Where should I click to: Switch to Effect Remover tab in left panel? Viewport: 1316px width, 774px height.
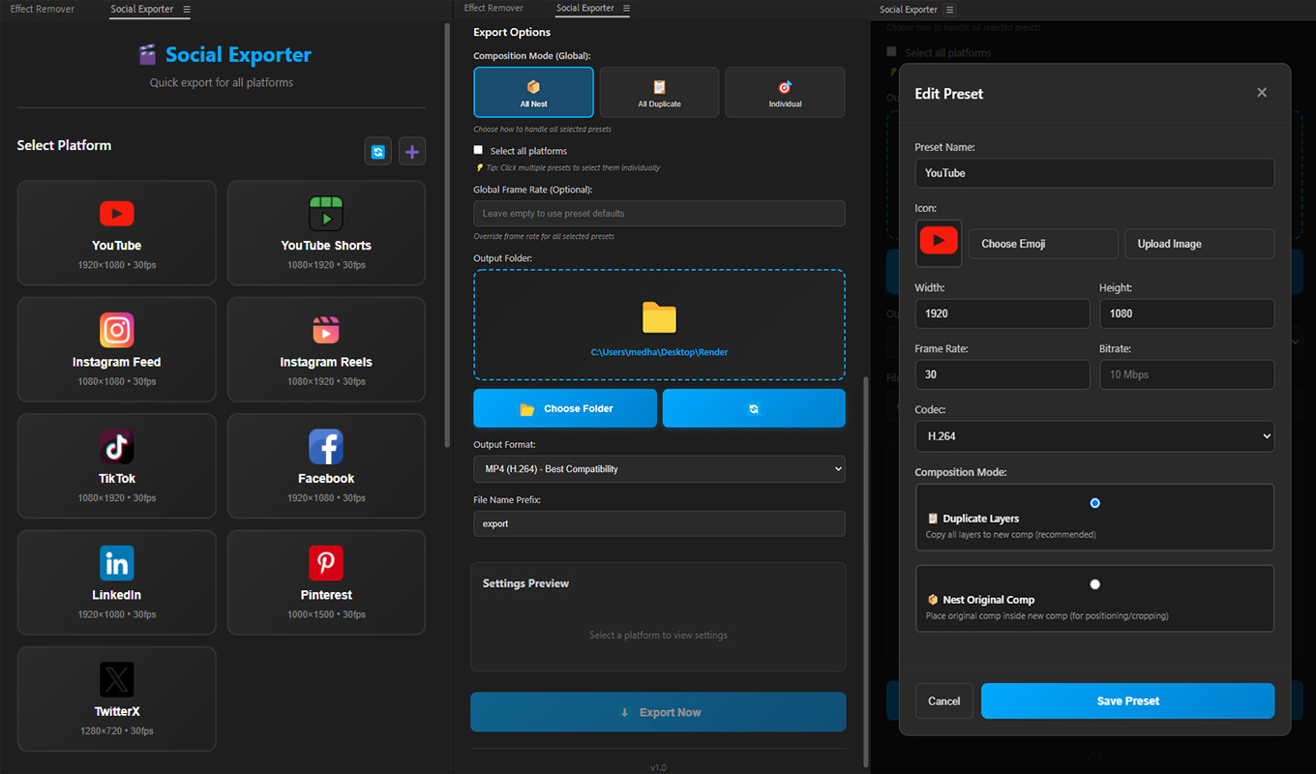coord(43,10)
